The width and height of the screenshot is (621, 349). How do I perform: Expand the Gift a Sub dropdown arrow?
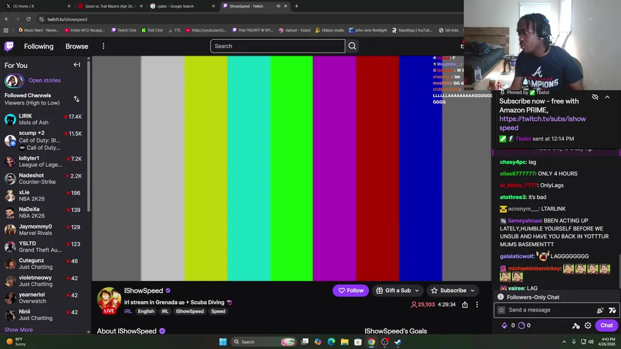(417, 290)
